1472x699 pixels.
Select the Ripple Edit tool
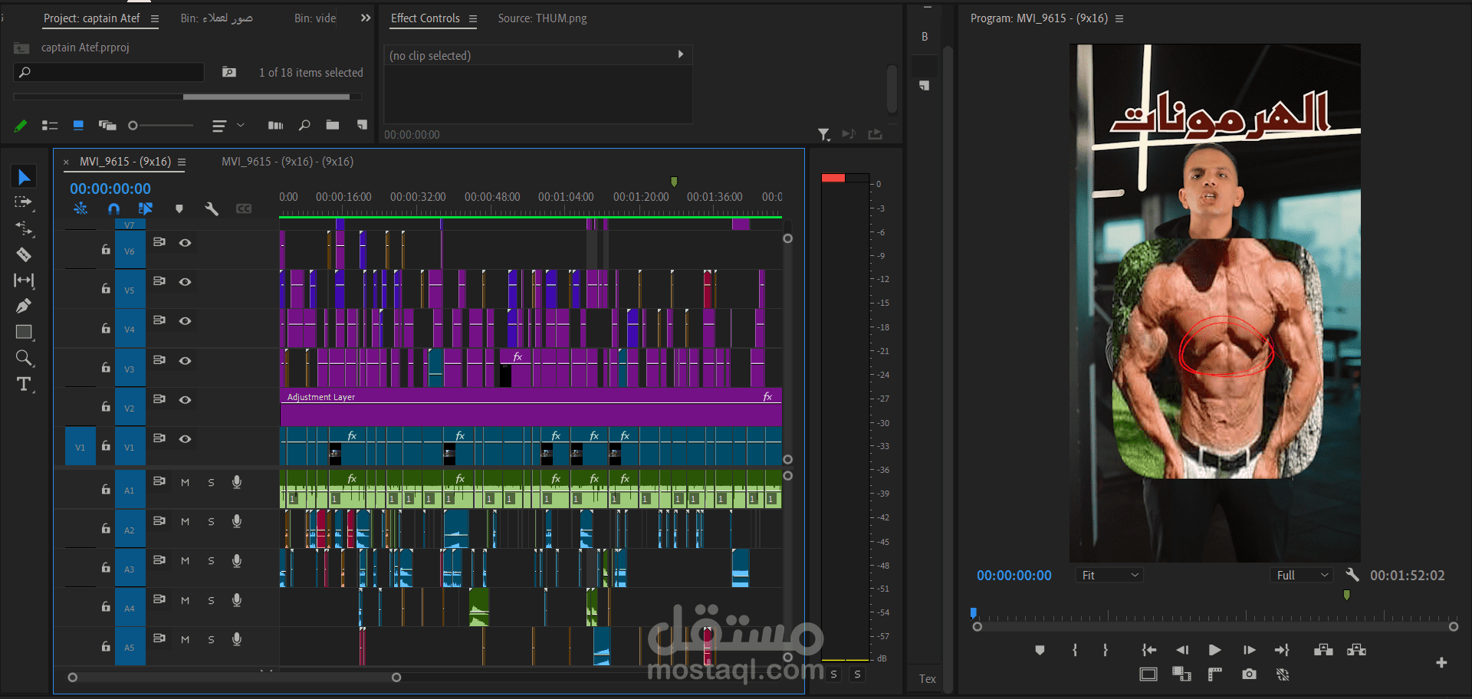tap(24, 228)
